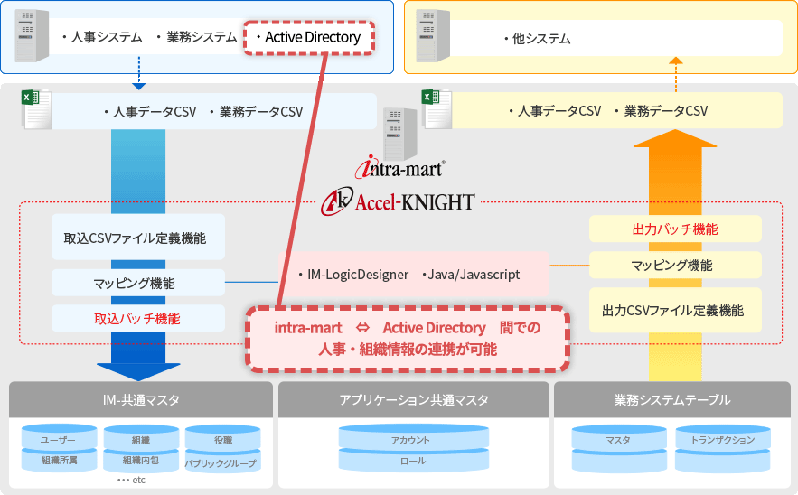This screenshot has width=798, height=495.
Task: Click the blue マッピング機能 box
Action: coord(138,283)
